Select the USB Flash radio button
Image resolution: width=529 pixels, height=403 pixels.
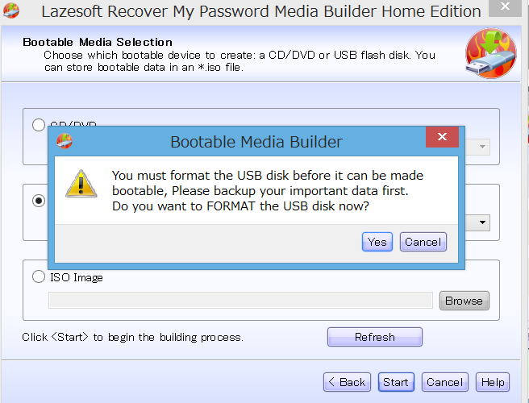point(39,201)
